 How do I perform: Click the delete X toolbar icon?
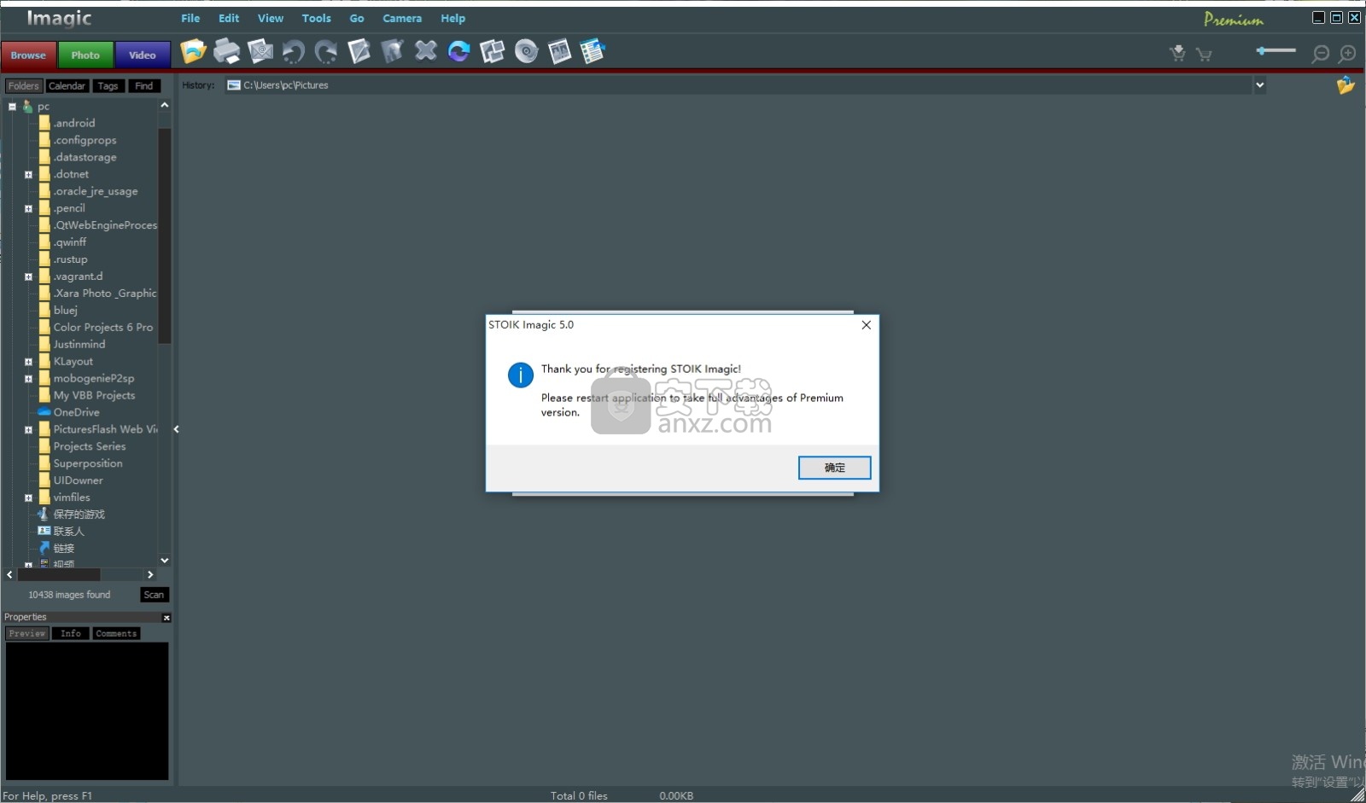pyautogui.click(x=426, y=51)
